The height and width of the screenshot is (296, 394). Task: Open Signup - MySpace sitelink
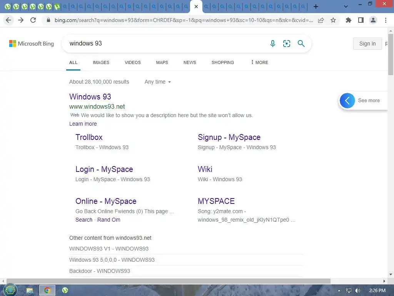tap(229, 137)
